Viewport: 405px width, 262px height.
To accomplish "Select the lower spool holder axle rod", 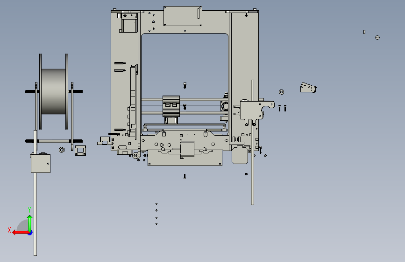I will [54, 141].
